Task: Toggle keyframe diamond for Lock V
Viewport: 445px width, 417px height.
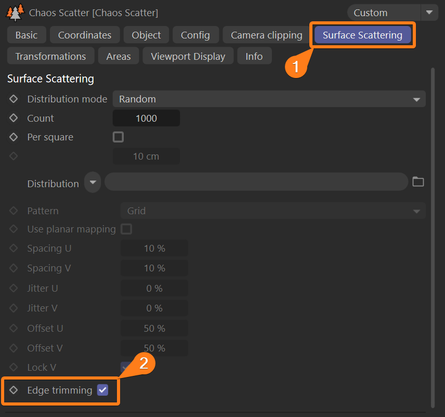Action: 14,367
